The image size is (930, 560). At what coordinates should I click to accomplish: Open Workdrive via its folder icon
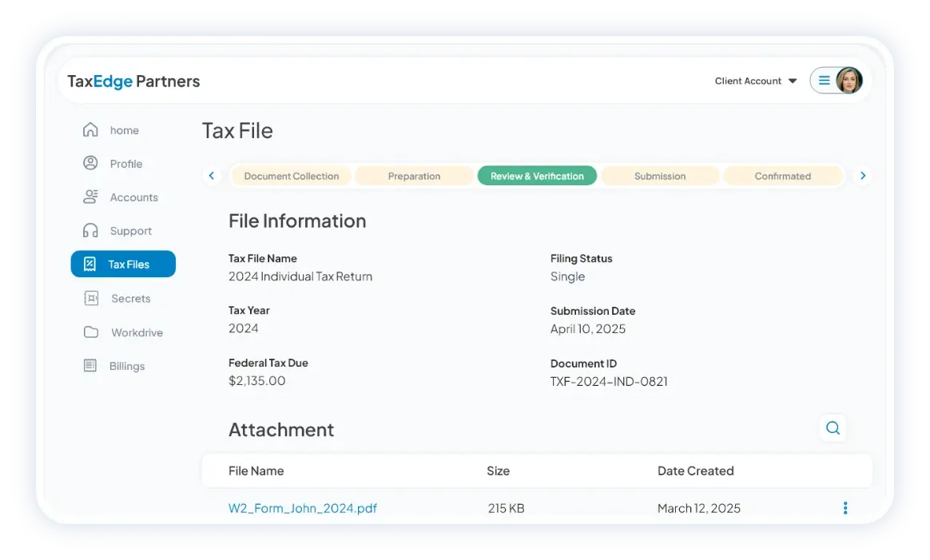(x=92, y=332)
